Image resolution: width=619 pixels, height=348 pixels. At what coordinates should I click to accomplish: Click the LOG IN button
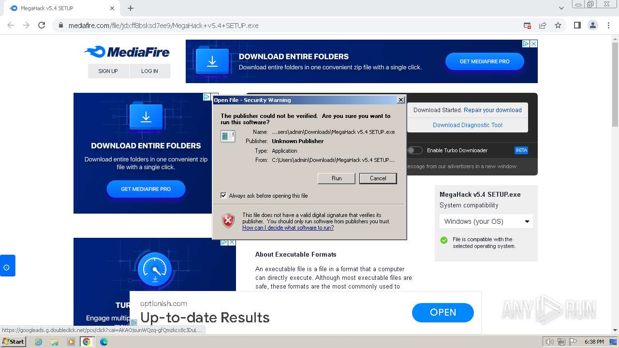(150, 71)
